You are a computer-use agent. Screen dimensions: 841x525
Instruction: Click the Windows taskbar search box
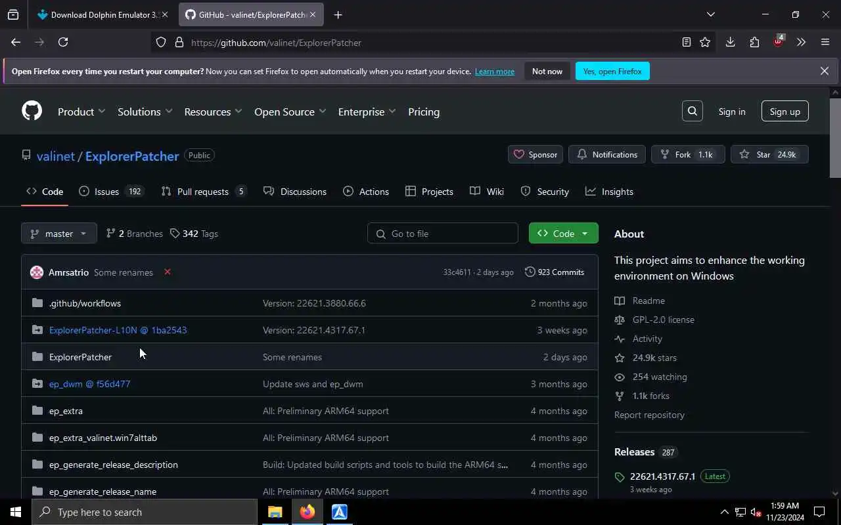(x=144, y=512)
